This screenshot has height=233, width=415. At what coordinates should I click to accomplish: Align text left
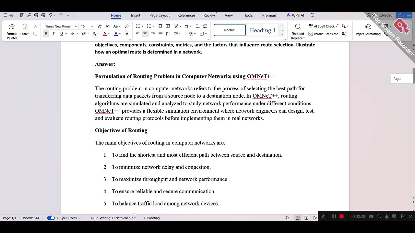tap(137, 34)
